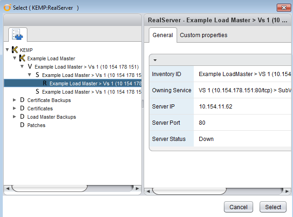Expand the Certificate Backups folder
The height and width of the screenshot is (217, 293).
coord(14,100)
